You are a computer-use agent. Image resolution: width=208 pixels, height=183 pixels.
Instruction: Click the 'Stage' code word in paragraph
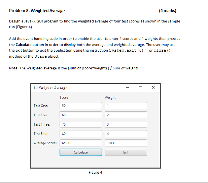41,56
